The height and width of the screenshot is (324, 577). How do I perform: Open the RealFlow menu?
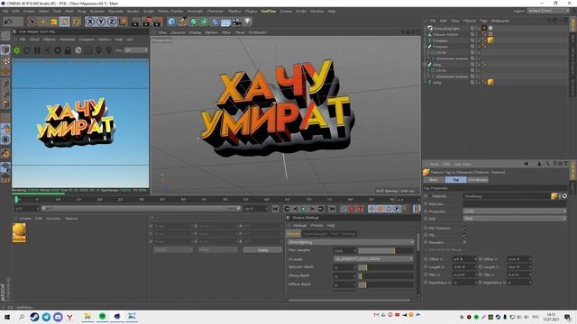coord(269,12)
